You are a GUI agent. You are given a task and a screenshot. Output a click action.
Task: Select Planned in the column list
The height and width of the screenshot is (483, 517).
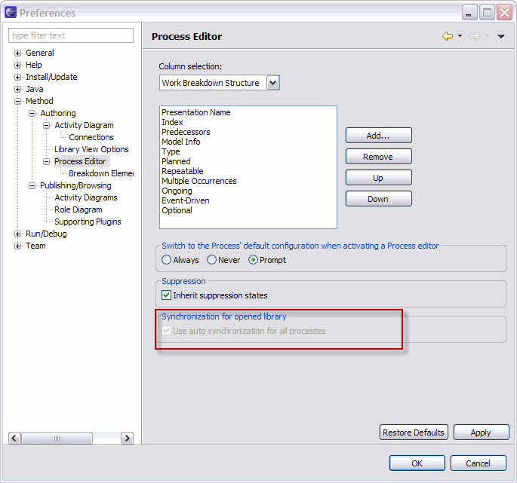176,161
